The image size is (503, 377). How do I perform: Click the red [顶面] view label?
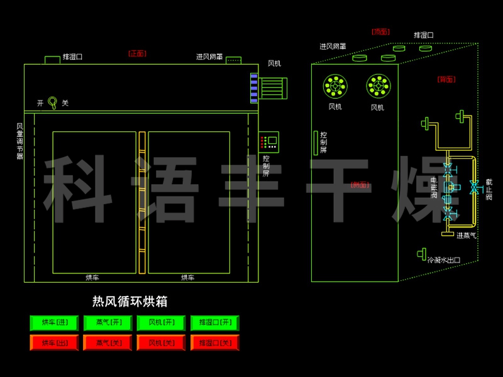click(381, 32)
